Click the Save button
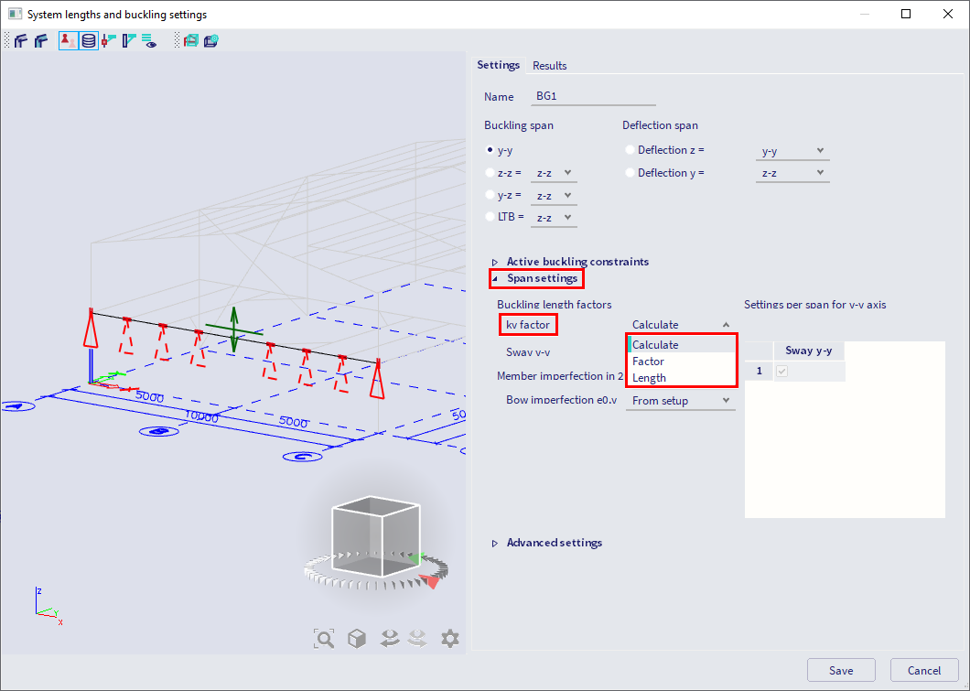 tap(841, 670)
